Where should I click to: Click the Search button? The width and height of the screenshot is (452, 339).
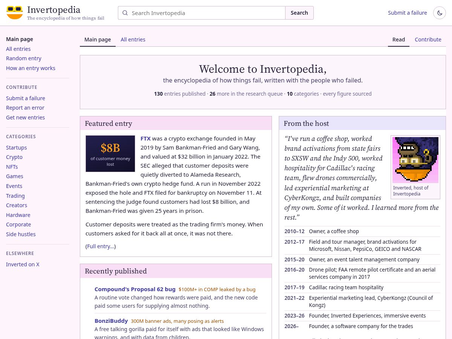pyautogui.click(x=299, y=13)
